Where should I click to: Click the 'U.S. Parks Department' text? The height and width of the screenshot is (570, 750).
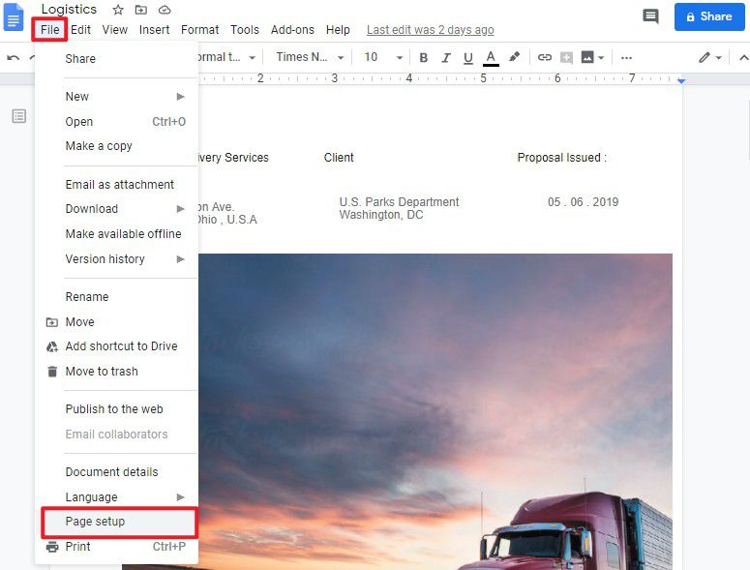pyautogui.click(x=399, y=202)
